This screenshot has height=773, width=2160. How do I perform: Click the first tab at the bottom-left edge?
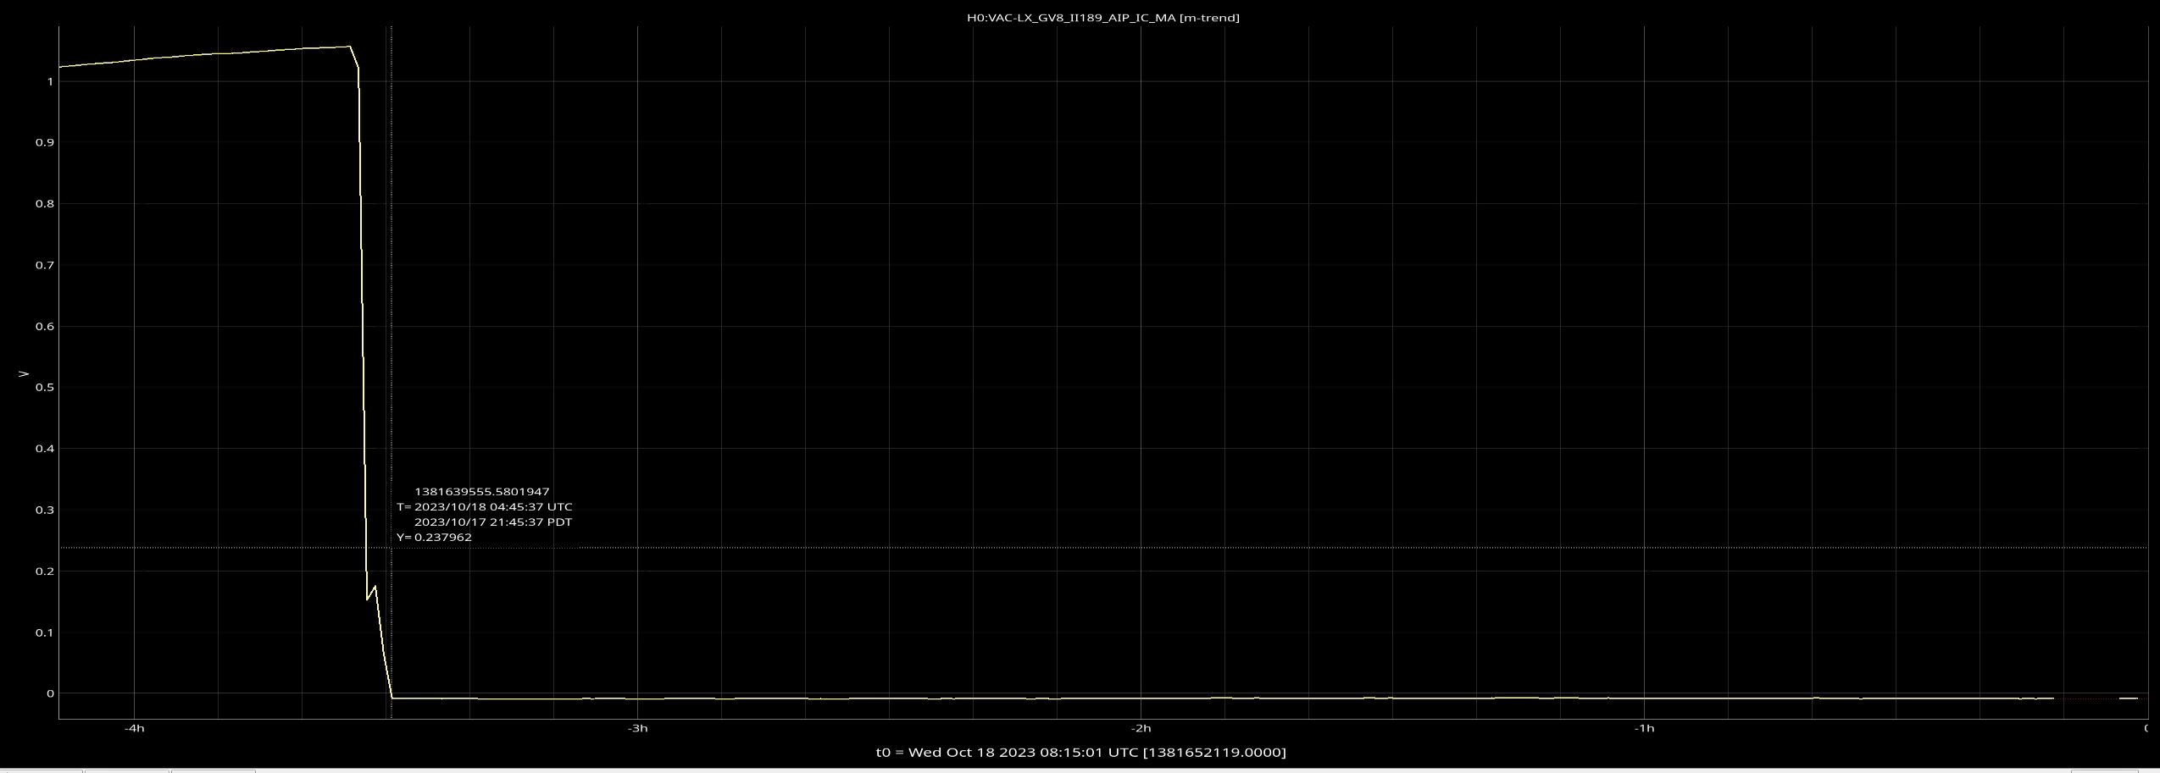coord(41,770)
